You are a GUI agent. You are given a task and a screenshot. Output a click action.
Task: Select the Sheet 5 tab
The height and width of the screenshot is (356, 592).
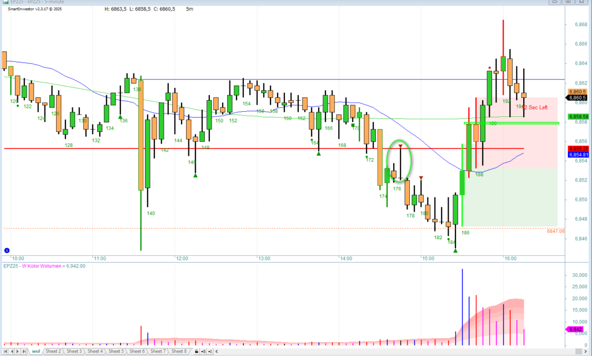116,351
